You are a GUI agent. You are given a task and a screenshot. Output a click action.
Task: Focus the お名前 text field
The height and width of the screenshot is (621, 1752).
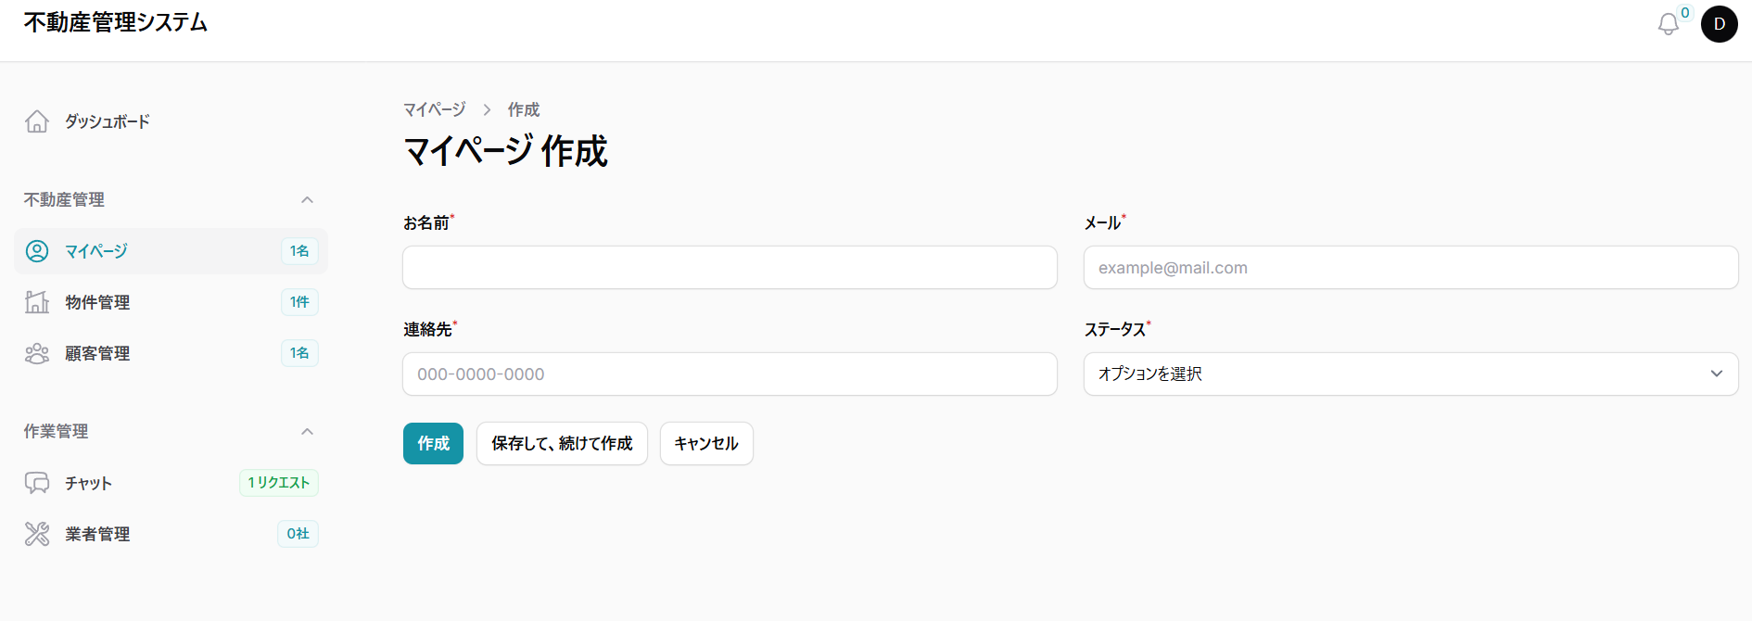(730, 268)
